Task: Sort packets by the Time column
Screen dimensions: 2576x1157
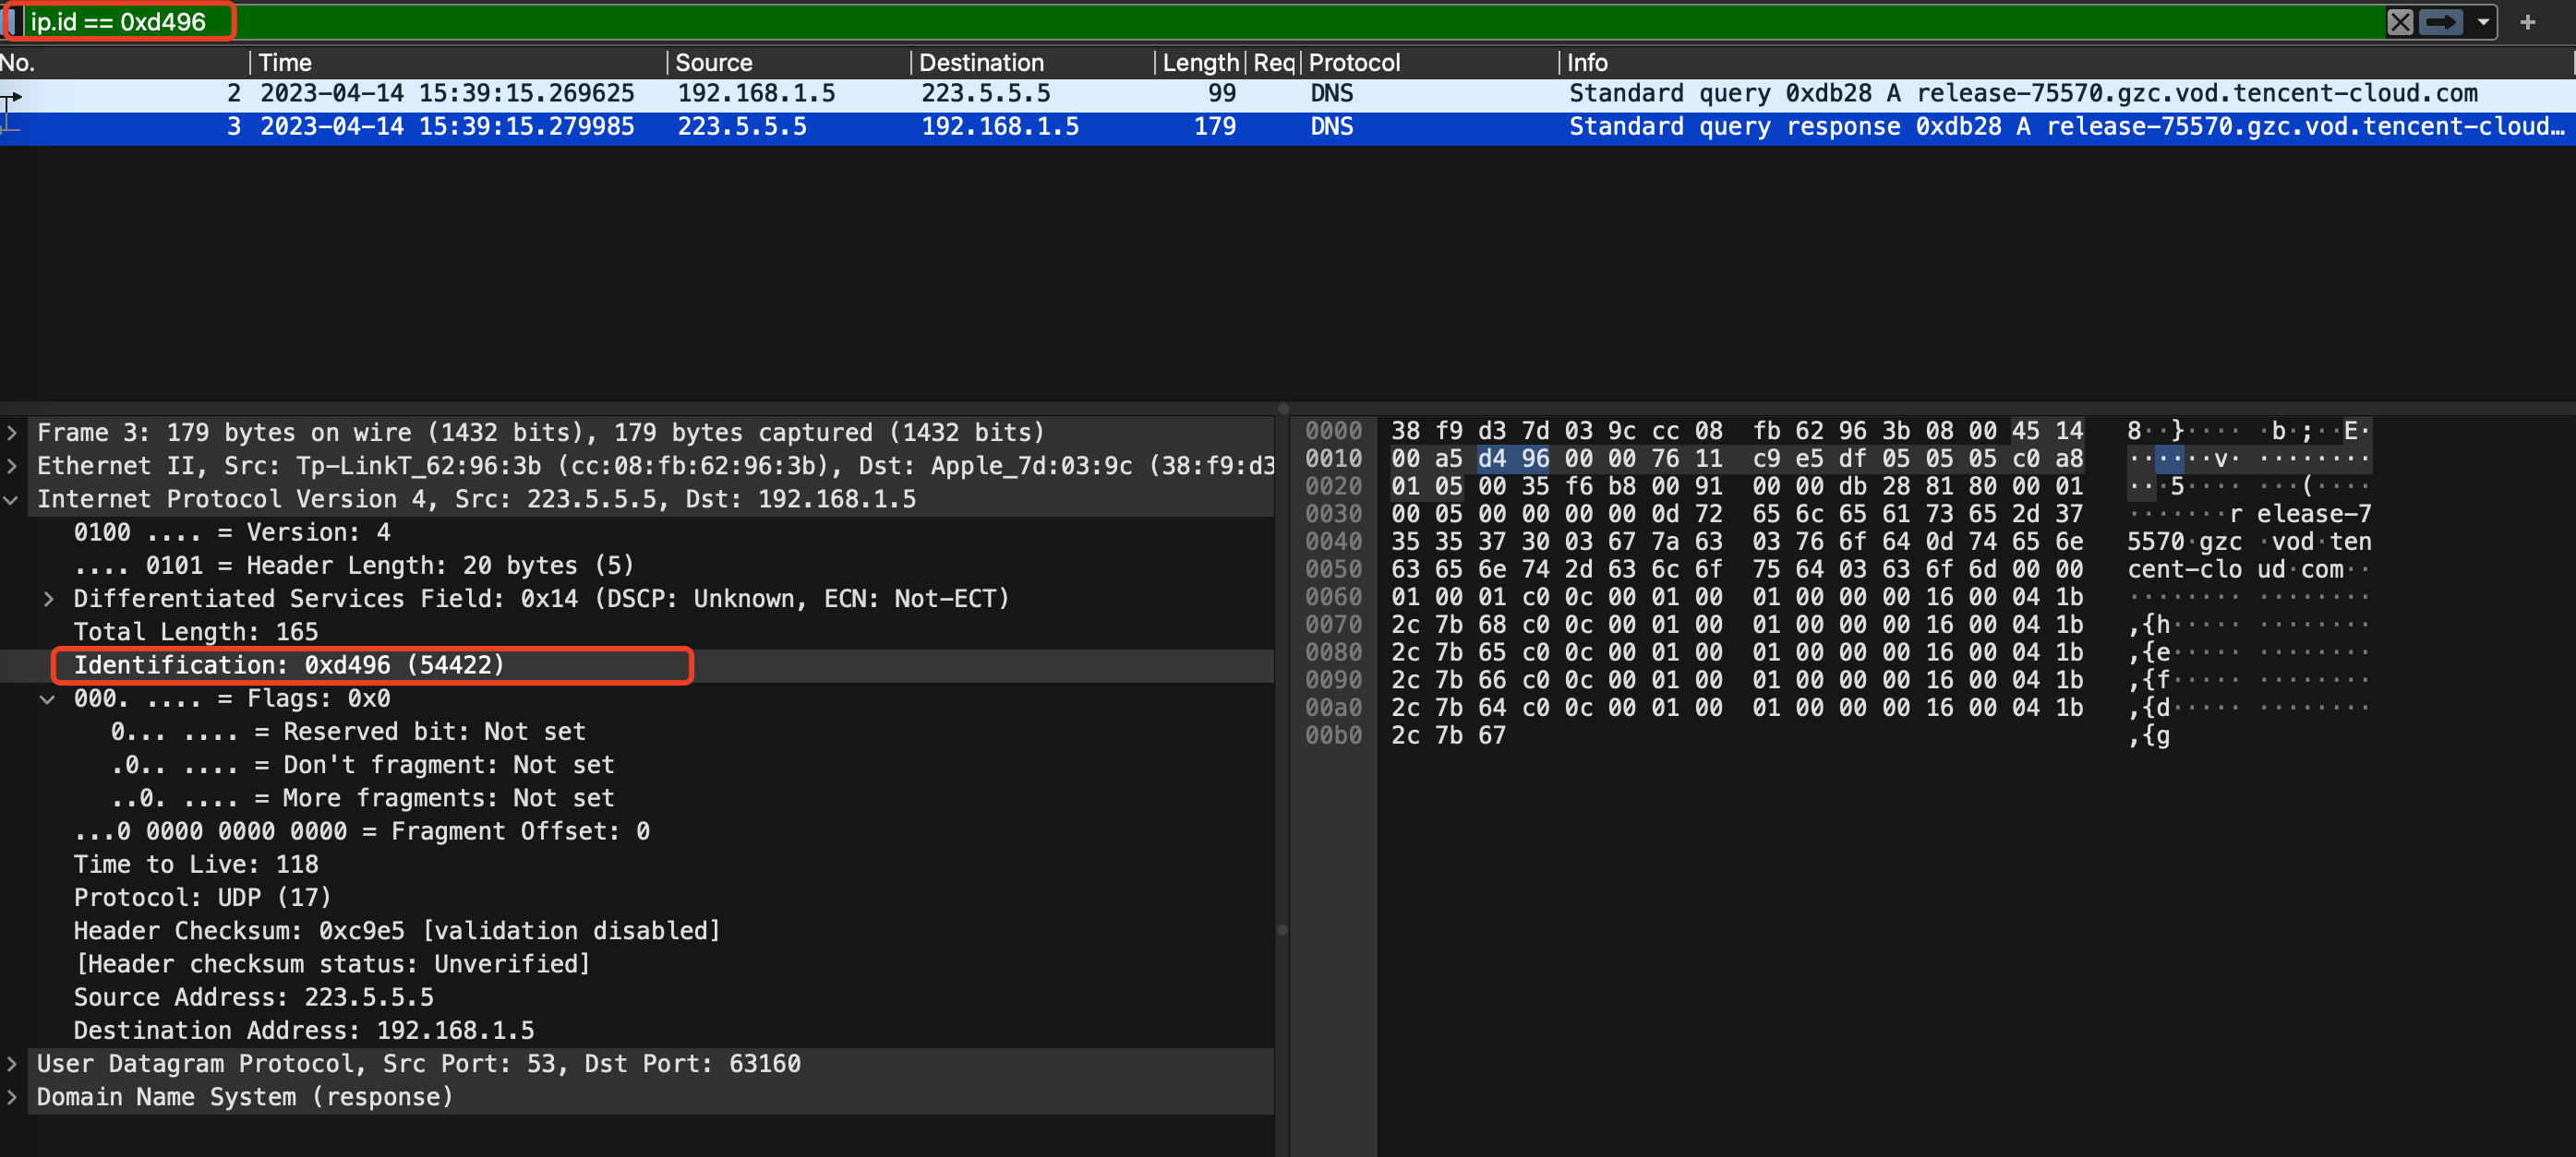Action: 458,63
